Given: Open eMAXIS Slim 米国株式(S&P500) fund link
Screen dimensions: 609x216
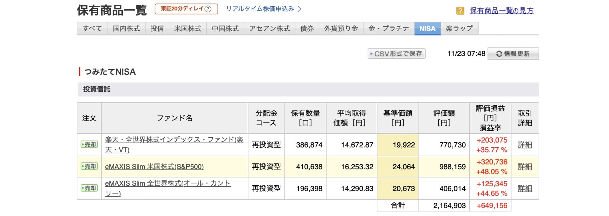Looking at the screenshot, I should [154, 167].
